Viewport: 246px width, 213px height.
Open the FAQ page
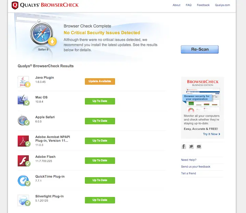pos(189,5)
